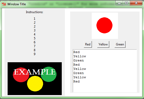Click the first Green line in the text box
Viewport: 144px width, 99px height.
pyautogui.click(x=79, y=60)
